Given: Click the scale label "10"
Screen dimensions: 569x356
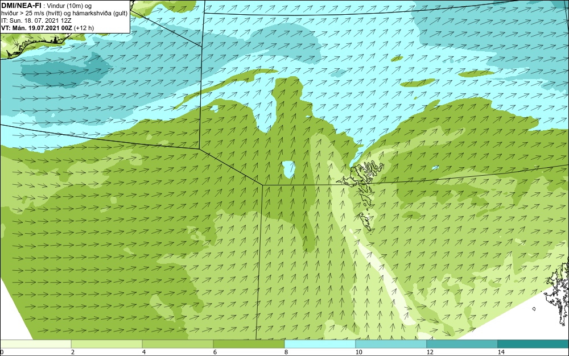Looking at the screenshot, I should point(358,353).
